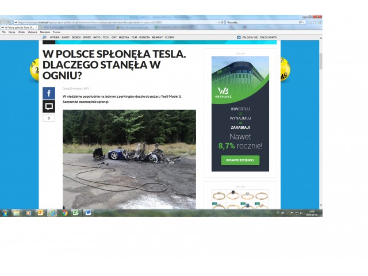368x276 pixels.
Task: Open Windows Explorer folder icon in taskbar
Action: 17,213
